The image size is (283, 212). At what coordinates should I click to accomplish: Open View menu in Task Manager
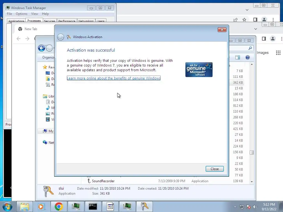35,14
